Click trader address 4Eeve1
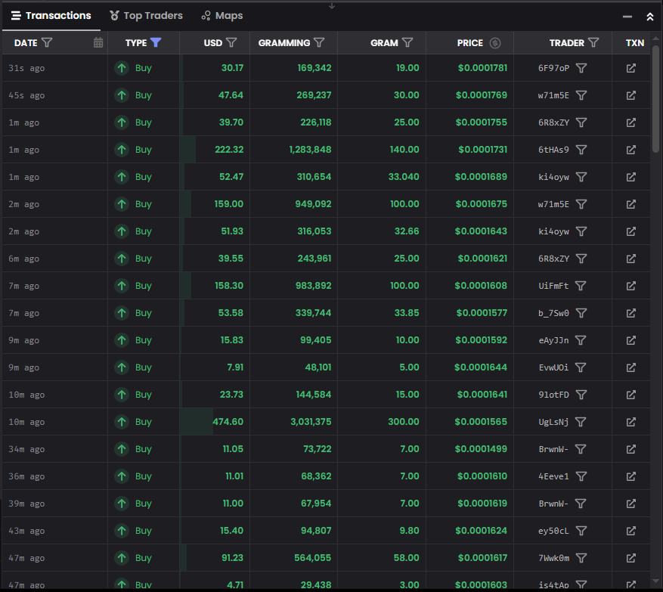The image size is (663, 592). tap(553, 476)
